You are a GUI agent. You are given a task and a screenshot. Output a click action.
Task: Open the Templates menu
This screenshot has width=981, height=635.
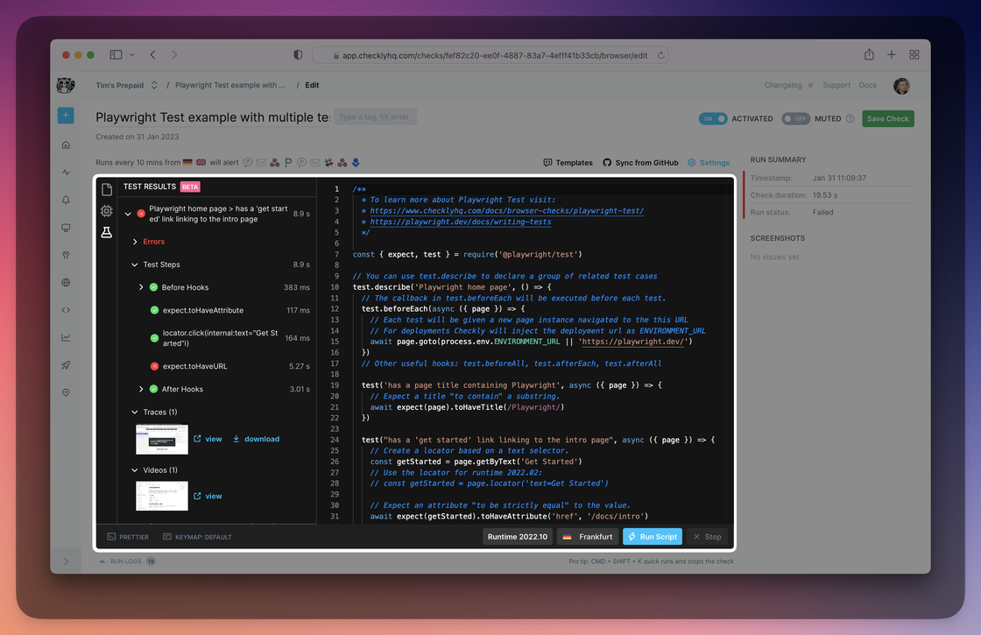(x=568, y=163)
